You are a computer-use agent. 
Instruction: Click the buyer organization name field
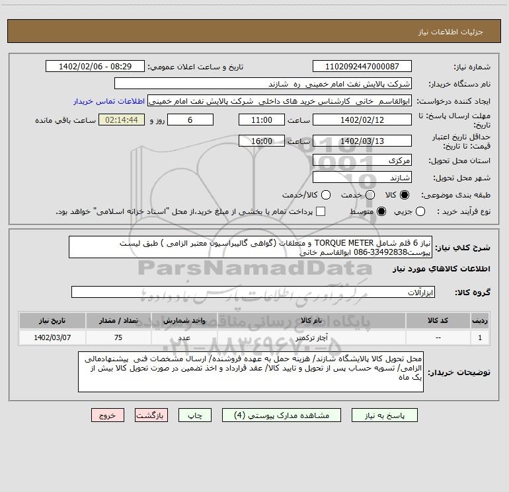click(x=263, y=84)
